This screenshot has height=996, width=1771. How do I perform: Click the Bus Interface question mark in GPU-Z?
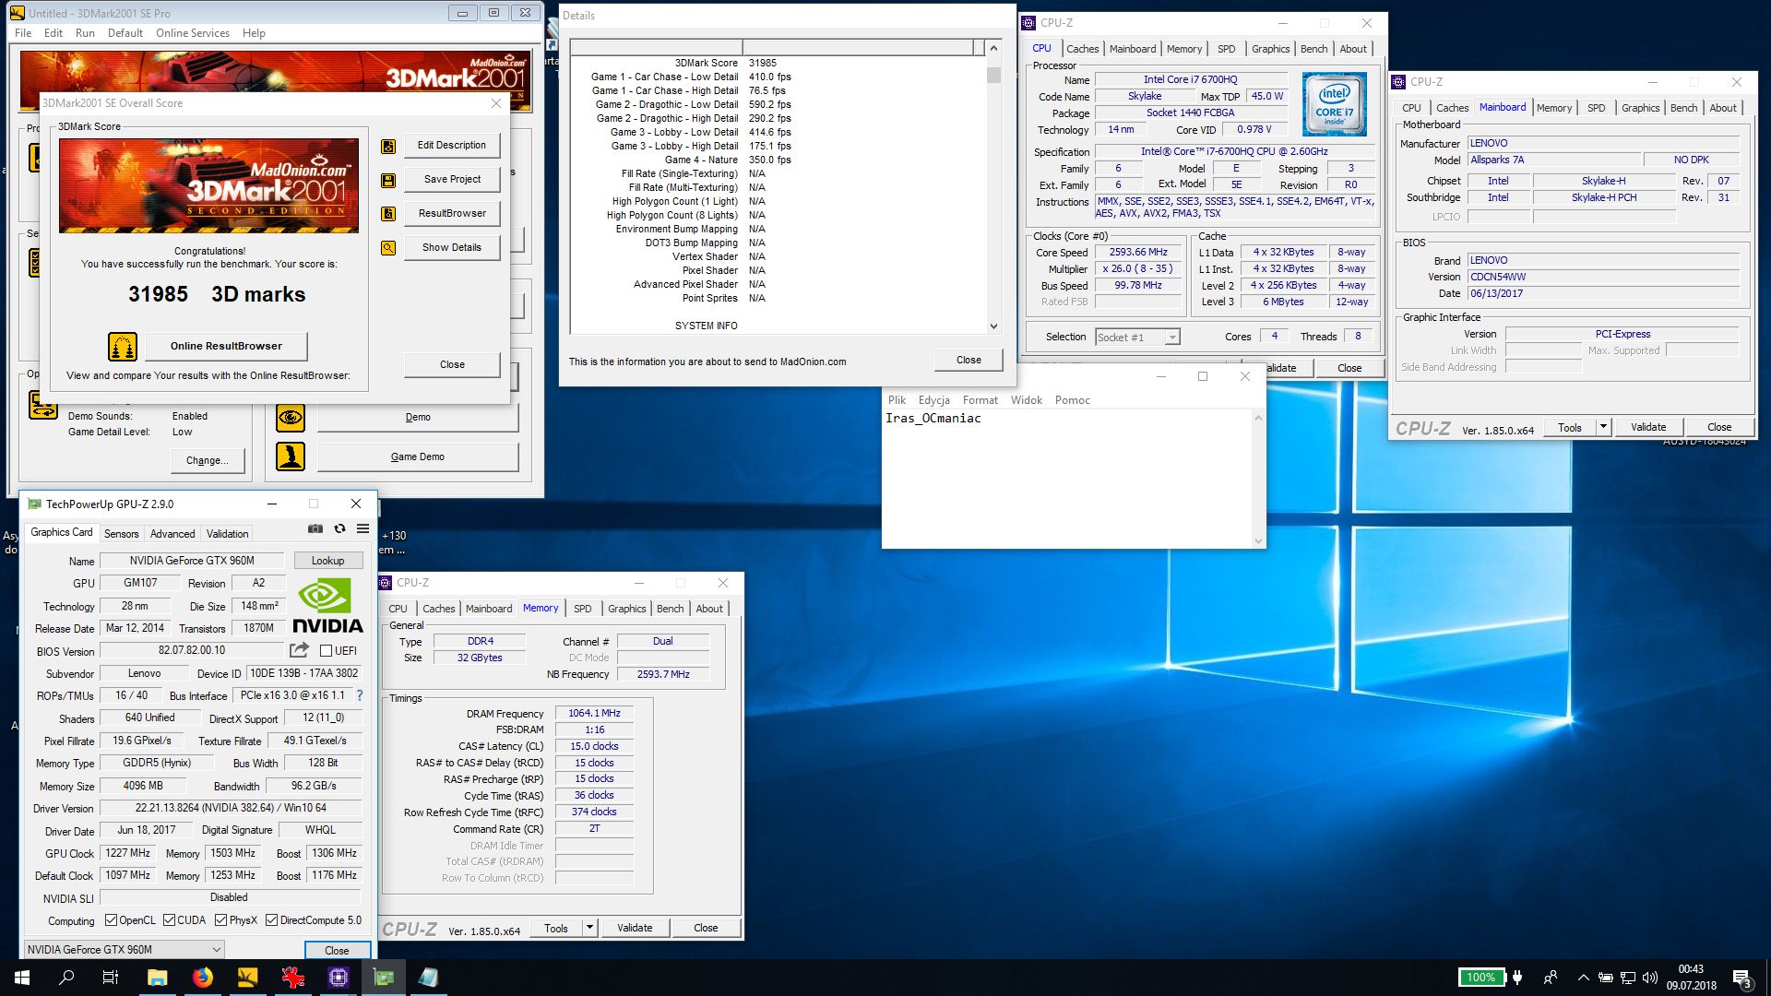tap(360, 695)
